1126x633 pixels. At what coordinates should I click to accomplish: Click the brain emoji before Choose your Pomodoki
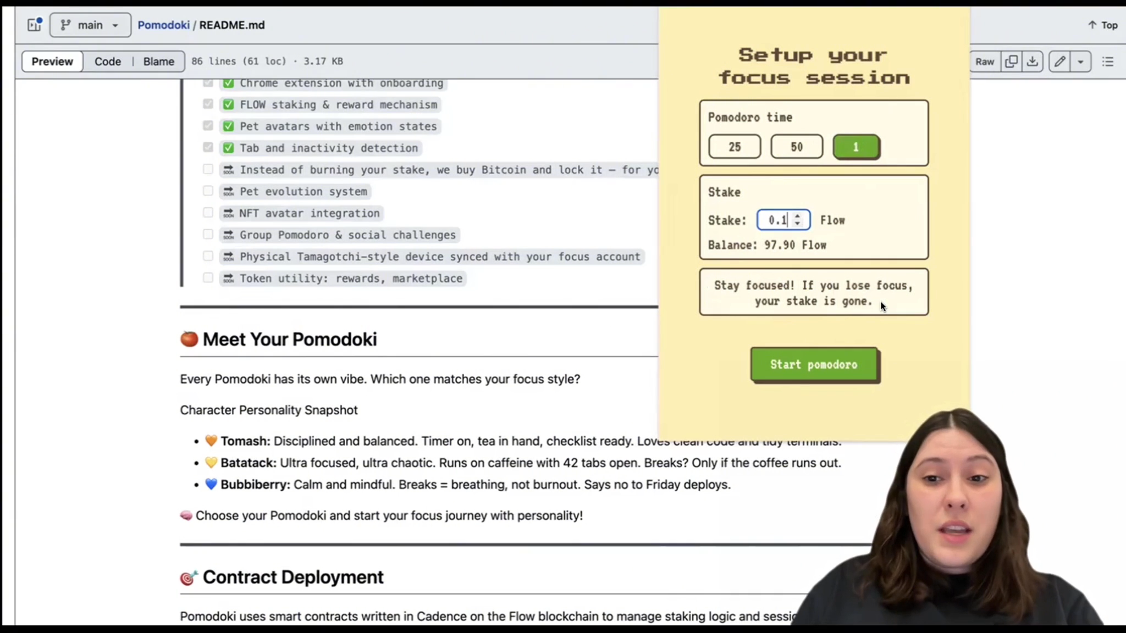click(x=186, y=515)
